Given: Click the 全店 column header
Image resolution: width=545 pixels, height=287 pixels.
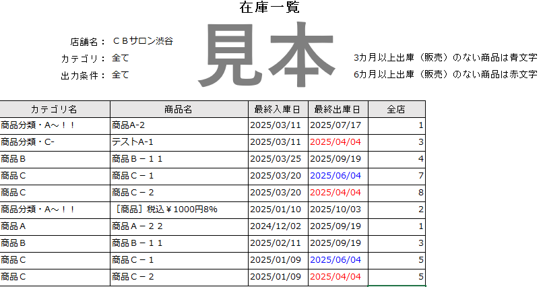Looking at the screenshot, I should [396, 108].
